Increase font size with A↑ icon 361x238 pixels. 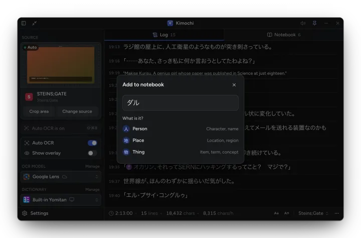tap(286, 213)
